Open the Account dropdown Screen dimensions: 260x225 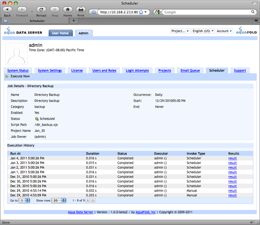(224, 31)
